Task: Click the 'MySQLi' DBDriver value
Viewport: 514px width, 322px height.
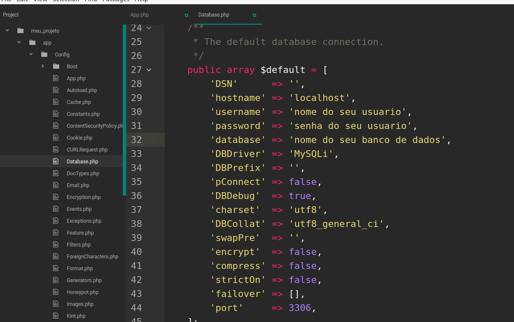Action: tap(311, 154)
